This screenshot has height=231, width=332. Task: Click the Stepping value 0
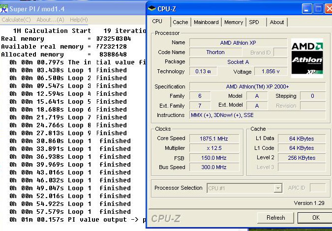[313, 96]
